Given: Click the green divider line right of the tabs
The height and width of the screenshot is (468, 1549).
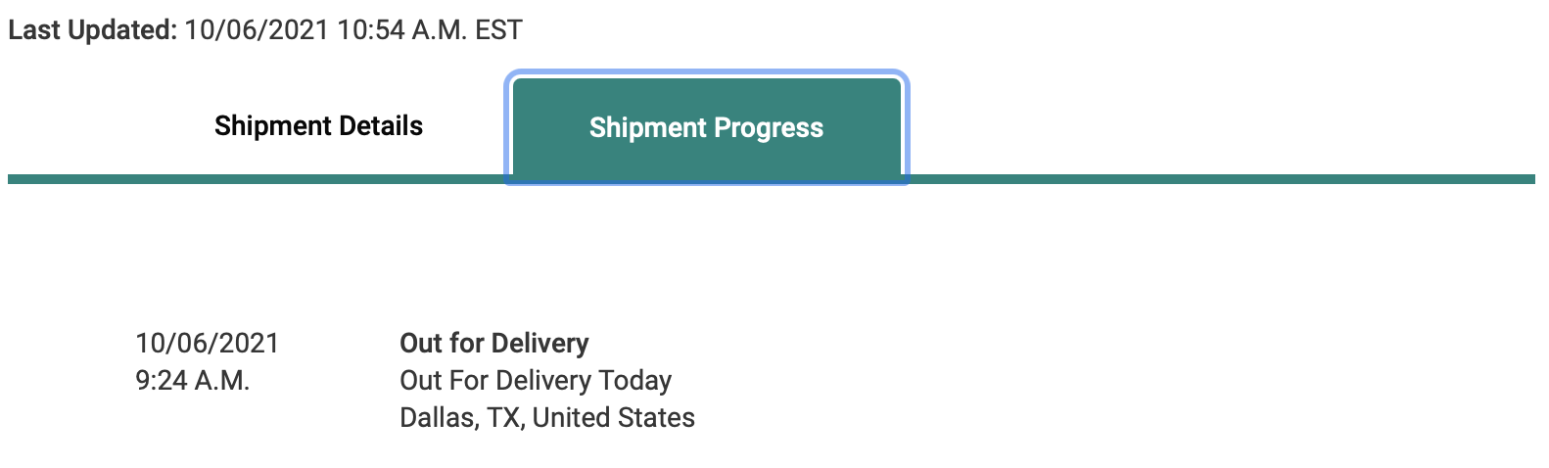Looking at the screenshot, I should click(x=1219, y=179).
